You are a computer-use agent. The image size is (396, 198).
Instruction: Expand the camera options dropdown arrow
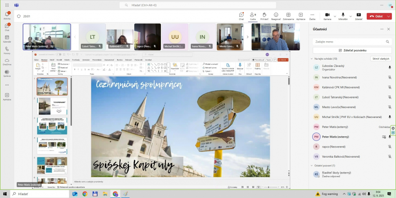335,16
